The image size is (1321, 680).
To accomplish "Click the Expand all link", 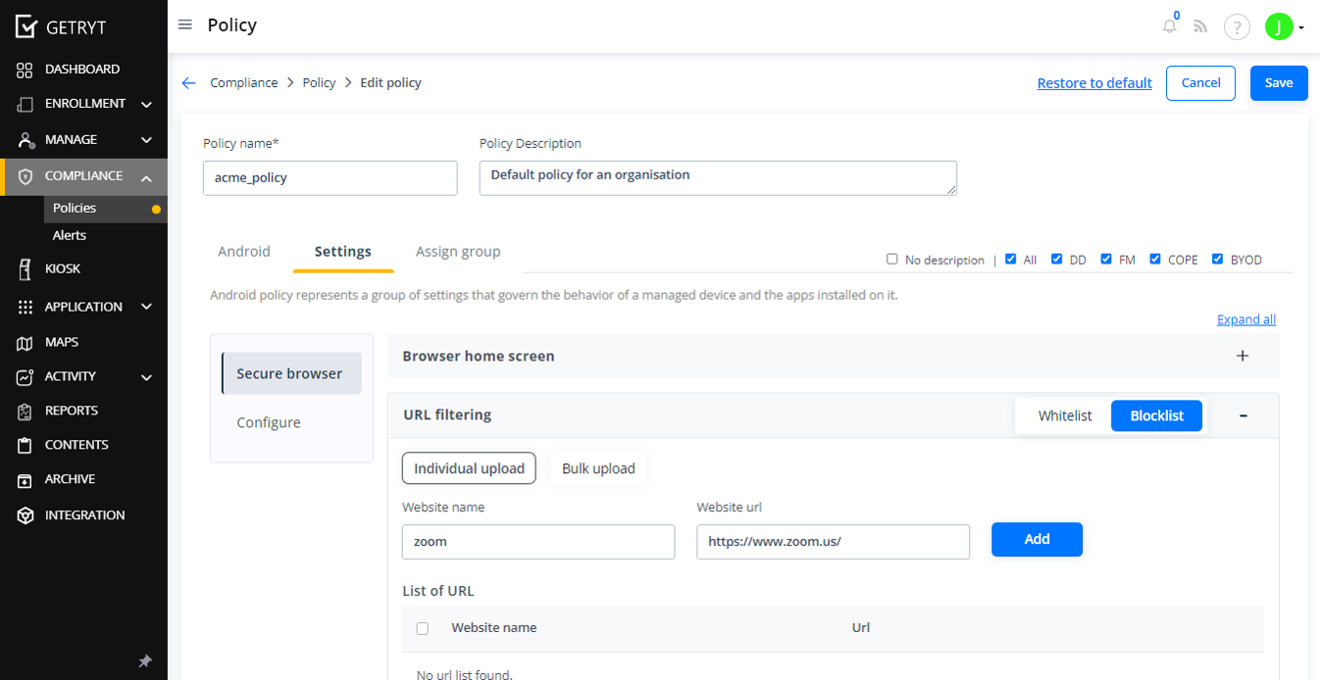I will 1246,319.
